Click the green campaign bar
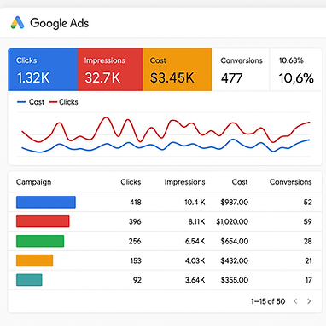 point(40,241)
